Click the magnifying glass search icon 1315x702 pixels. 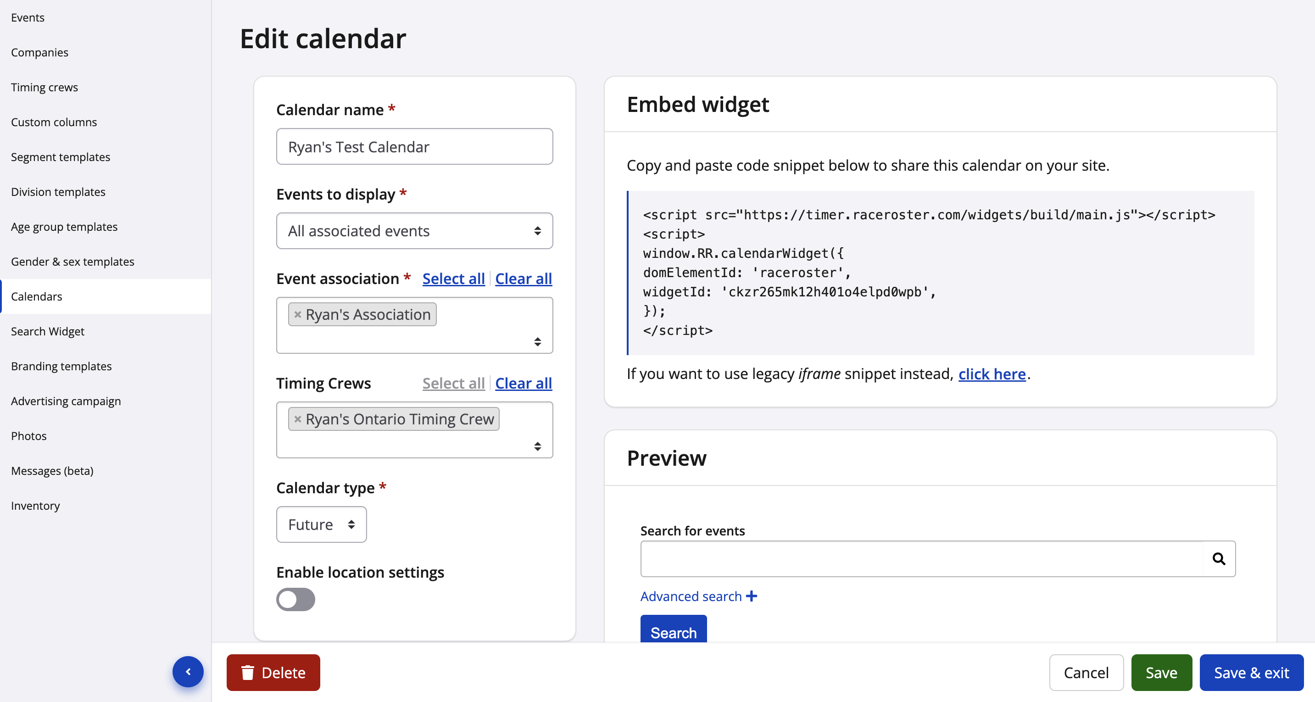click(x=1219, y=558)
